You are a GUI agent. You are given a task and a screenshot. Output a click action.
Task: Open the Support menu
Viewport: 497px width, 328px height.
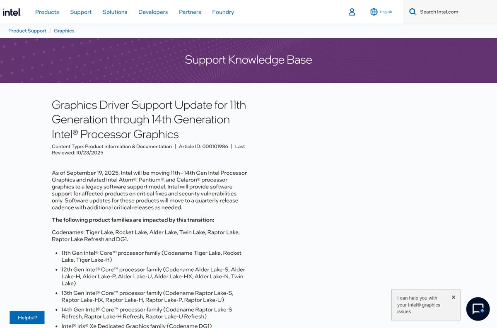[x=81, y=12]
